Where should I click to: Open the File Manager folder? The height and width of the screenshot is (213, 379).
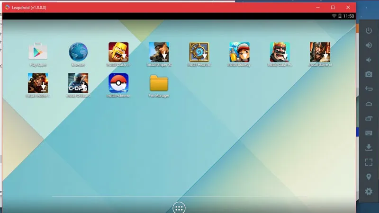click(x=159, y=83)
